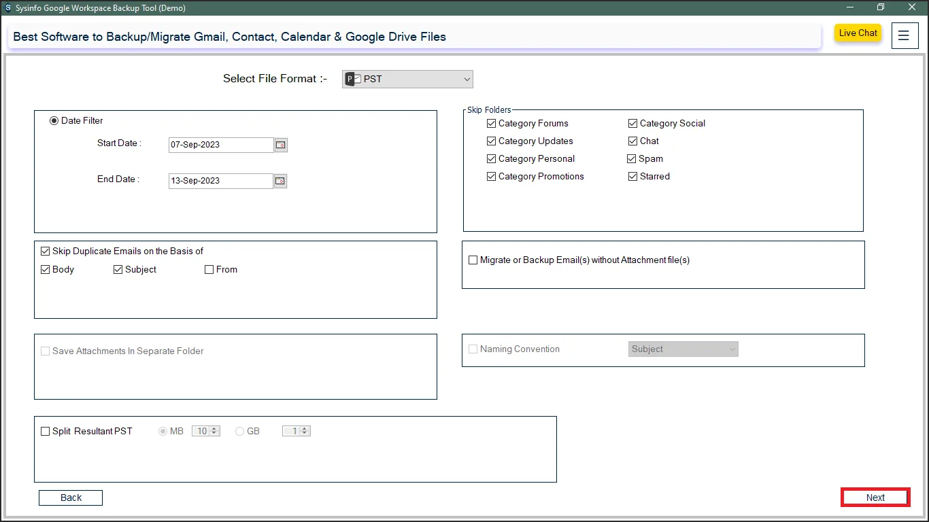
Task: Uncheck the Category Promotions skip folder
Action: (492, 177)
